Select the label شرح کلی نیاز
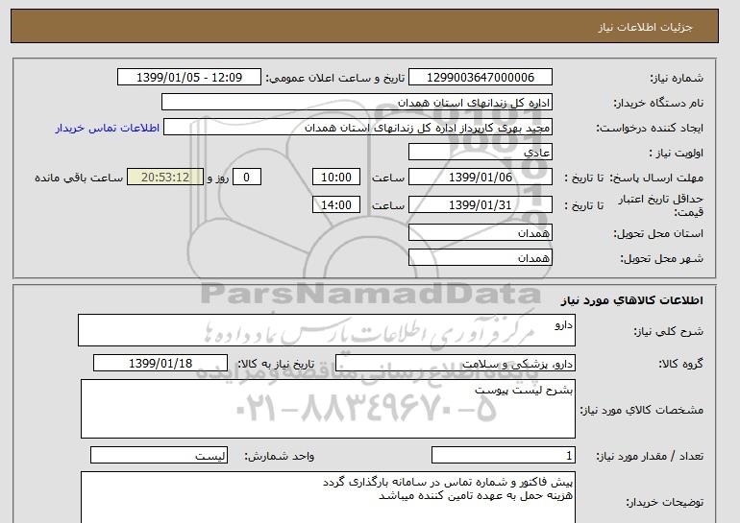Image resolution: width=740 pixels, height=523 pixels. pyautogui.click(x=668, y=331)
